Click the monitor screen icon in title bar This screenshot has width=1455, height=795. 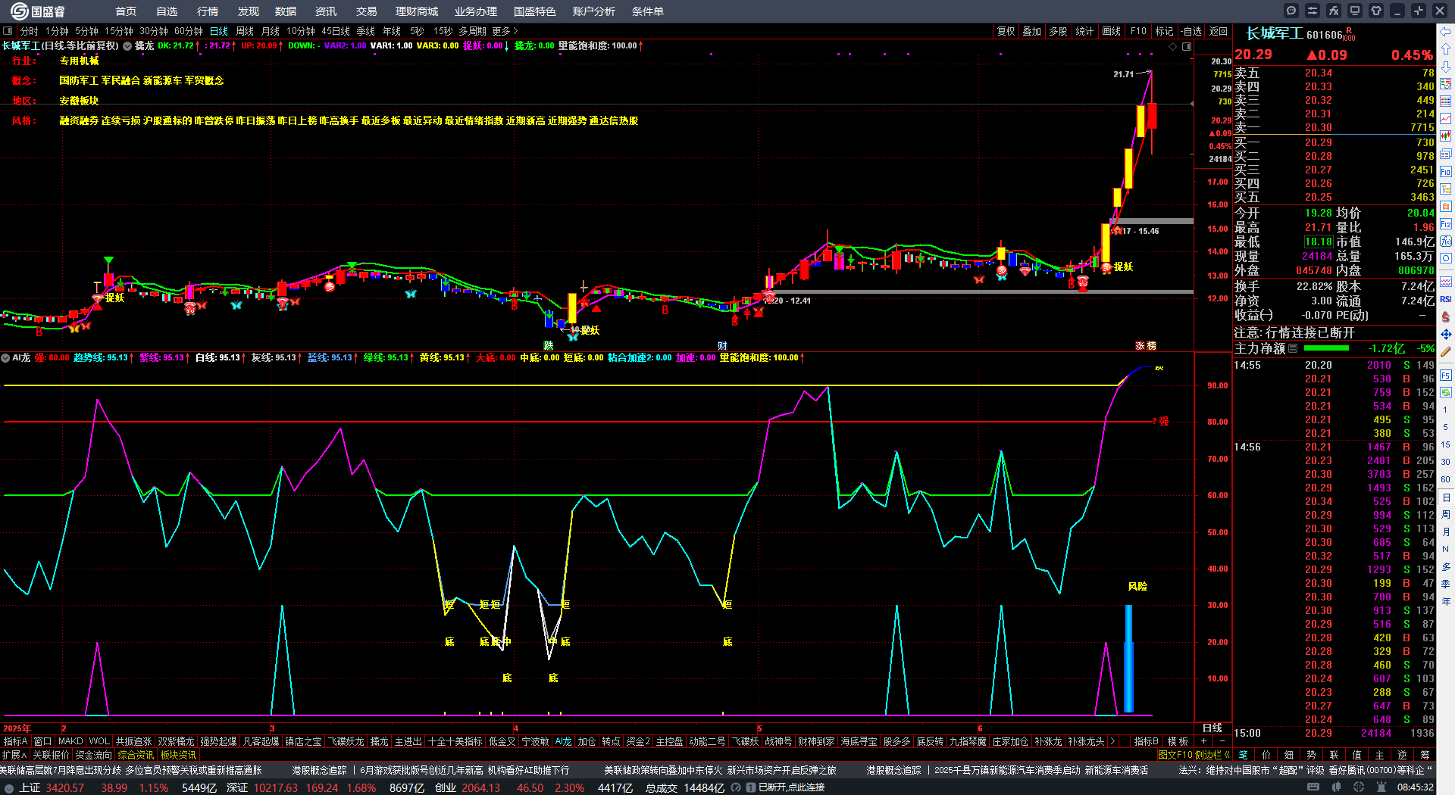(x=1355, y=11)
